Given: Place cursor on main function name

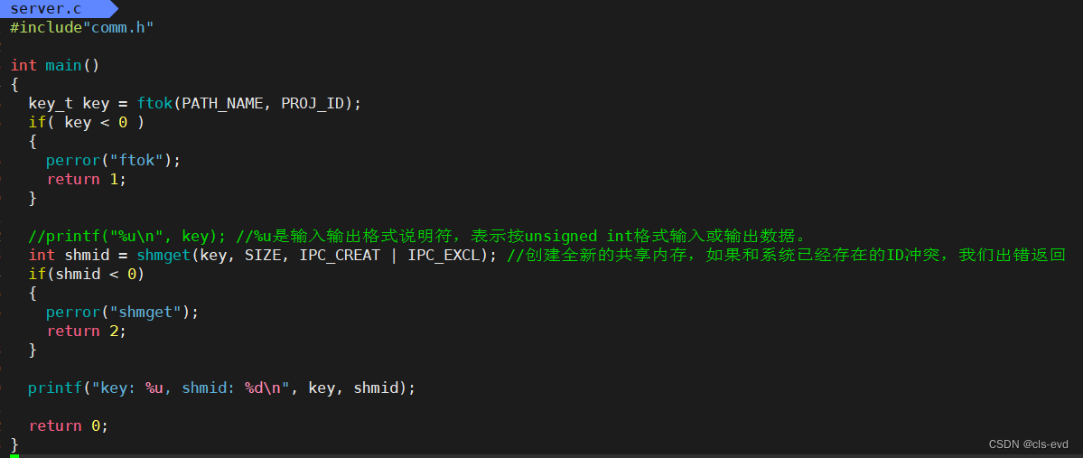Looking at the screenshot, I should [x=63, y=66].
